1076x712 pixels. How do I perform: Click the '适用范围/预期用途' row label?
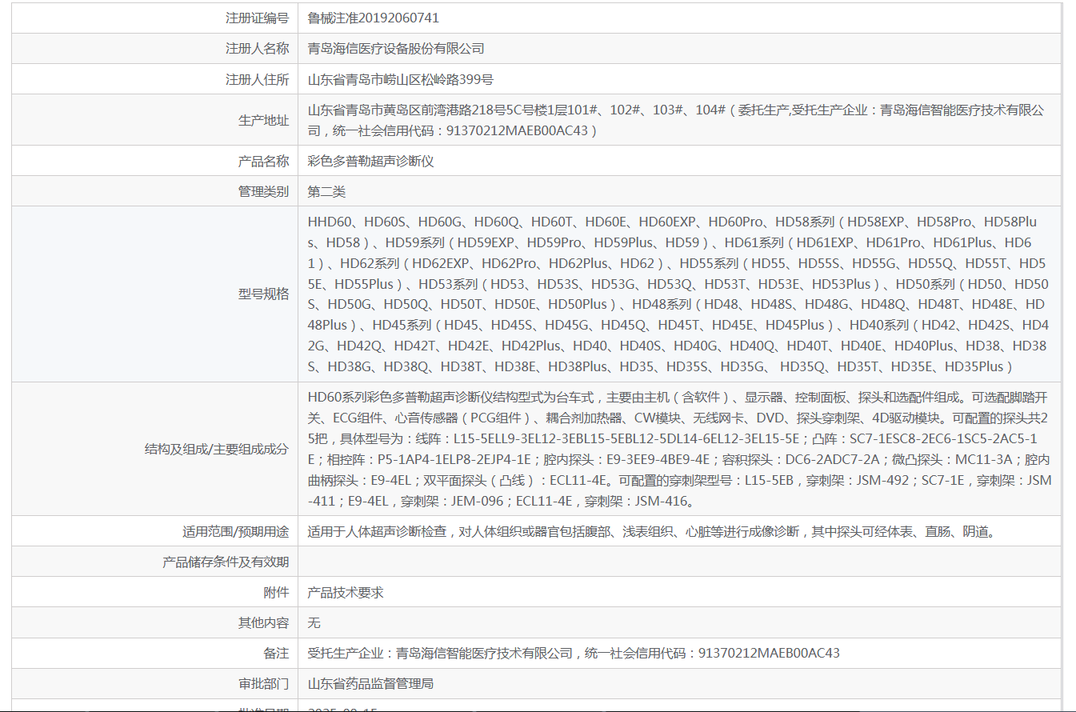[235, 531]
